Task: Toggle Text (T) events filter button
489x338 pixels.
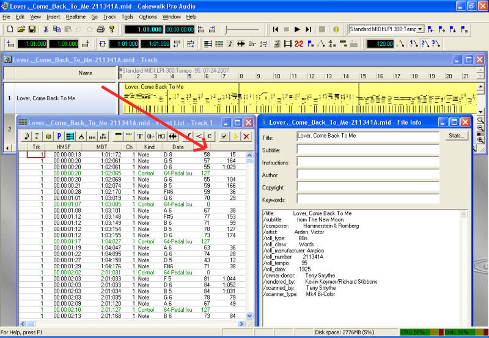Action: tap(140, 136)
